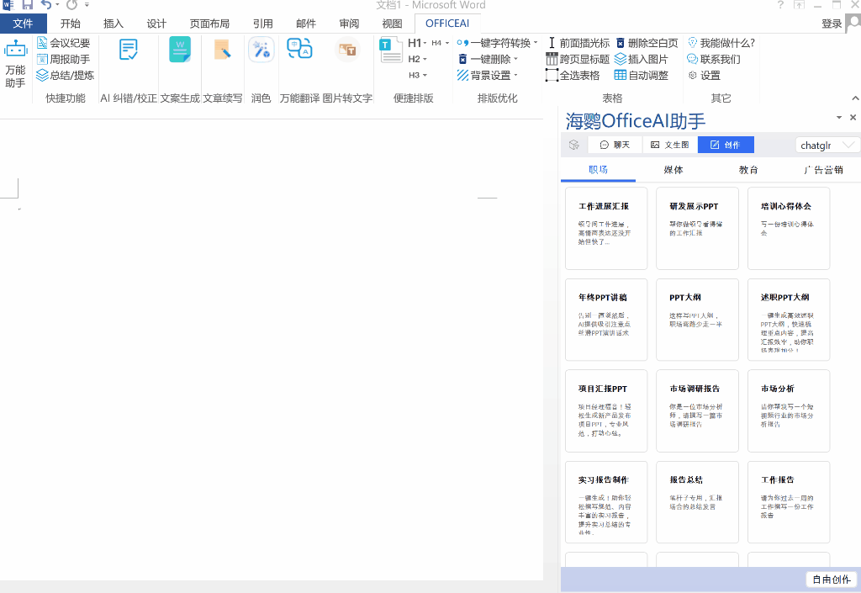Open the 工作进展汇报 template card
This screenshot has height=593, width=861.
coord(606,228)
